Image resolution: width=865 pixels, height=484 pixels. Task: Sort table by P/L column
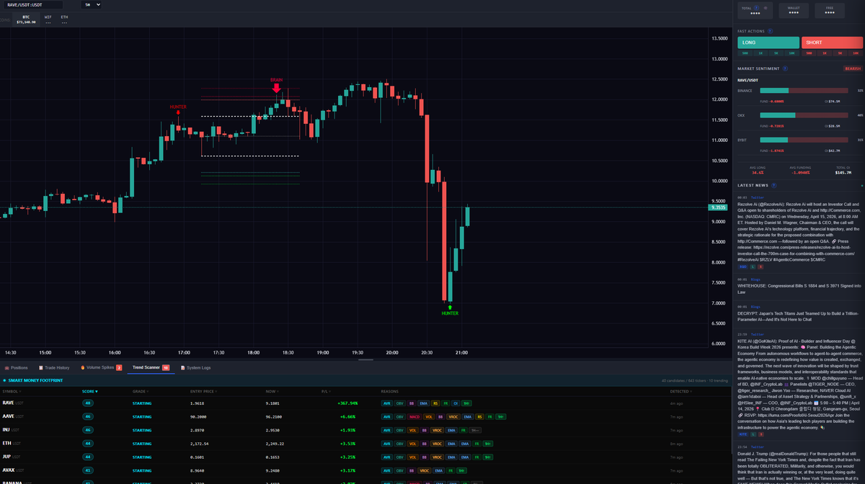click(x=325, y=391)
